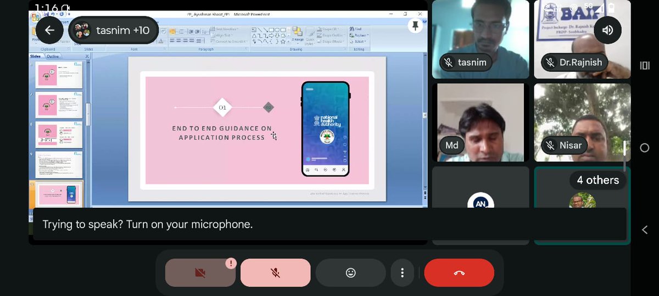Image resolution: width=659 pixels, height=296 pixels.
Task: Select the first visible slide thumbnail
Action: (x=59, y=76)
